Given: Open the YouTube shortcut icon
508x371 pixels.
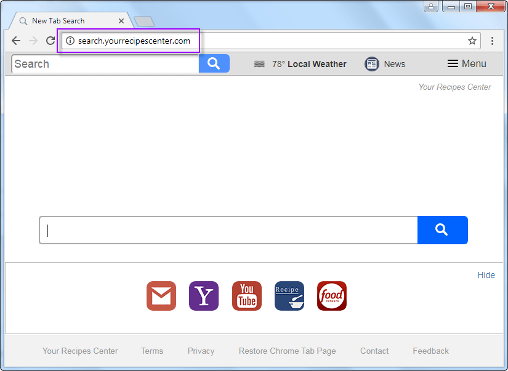Looking at the screenshot, I should click(x=246, y=296).
